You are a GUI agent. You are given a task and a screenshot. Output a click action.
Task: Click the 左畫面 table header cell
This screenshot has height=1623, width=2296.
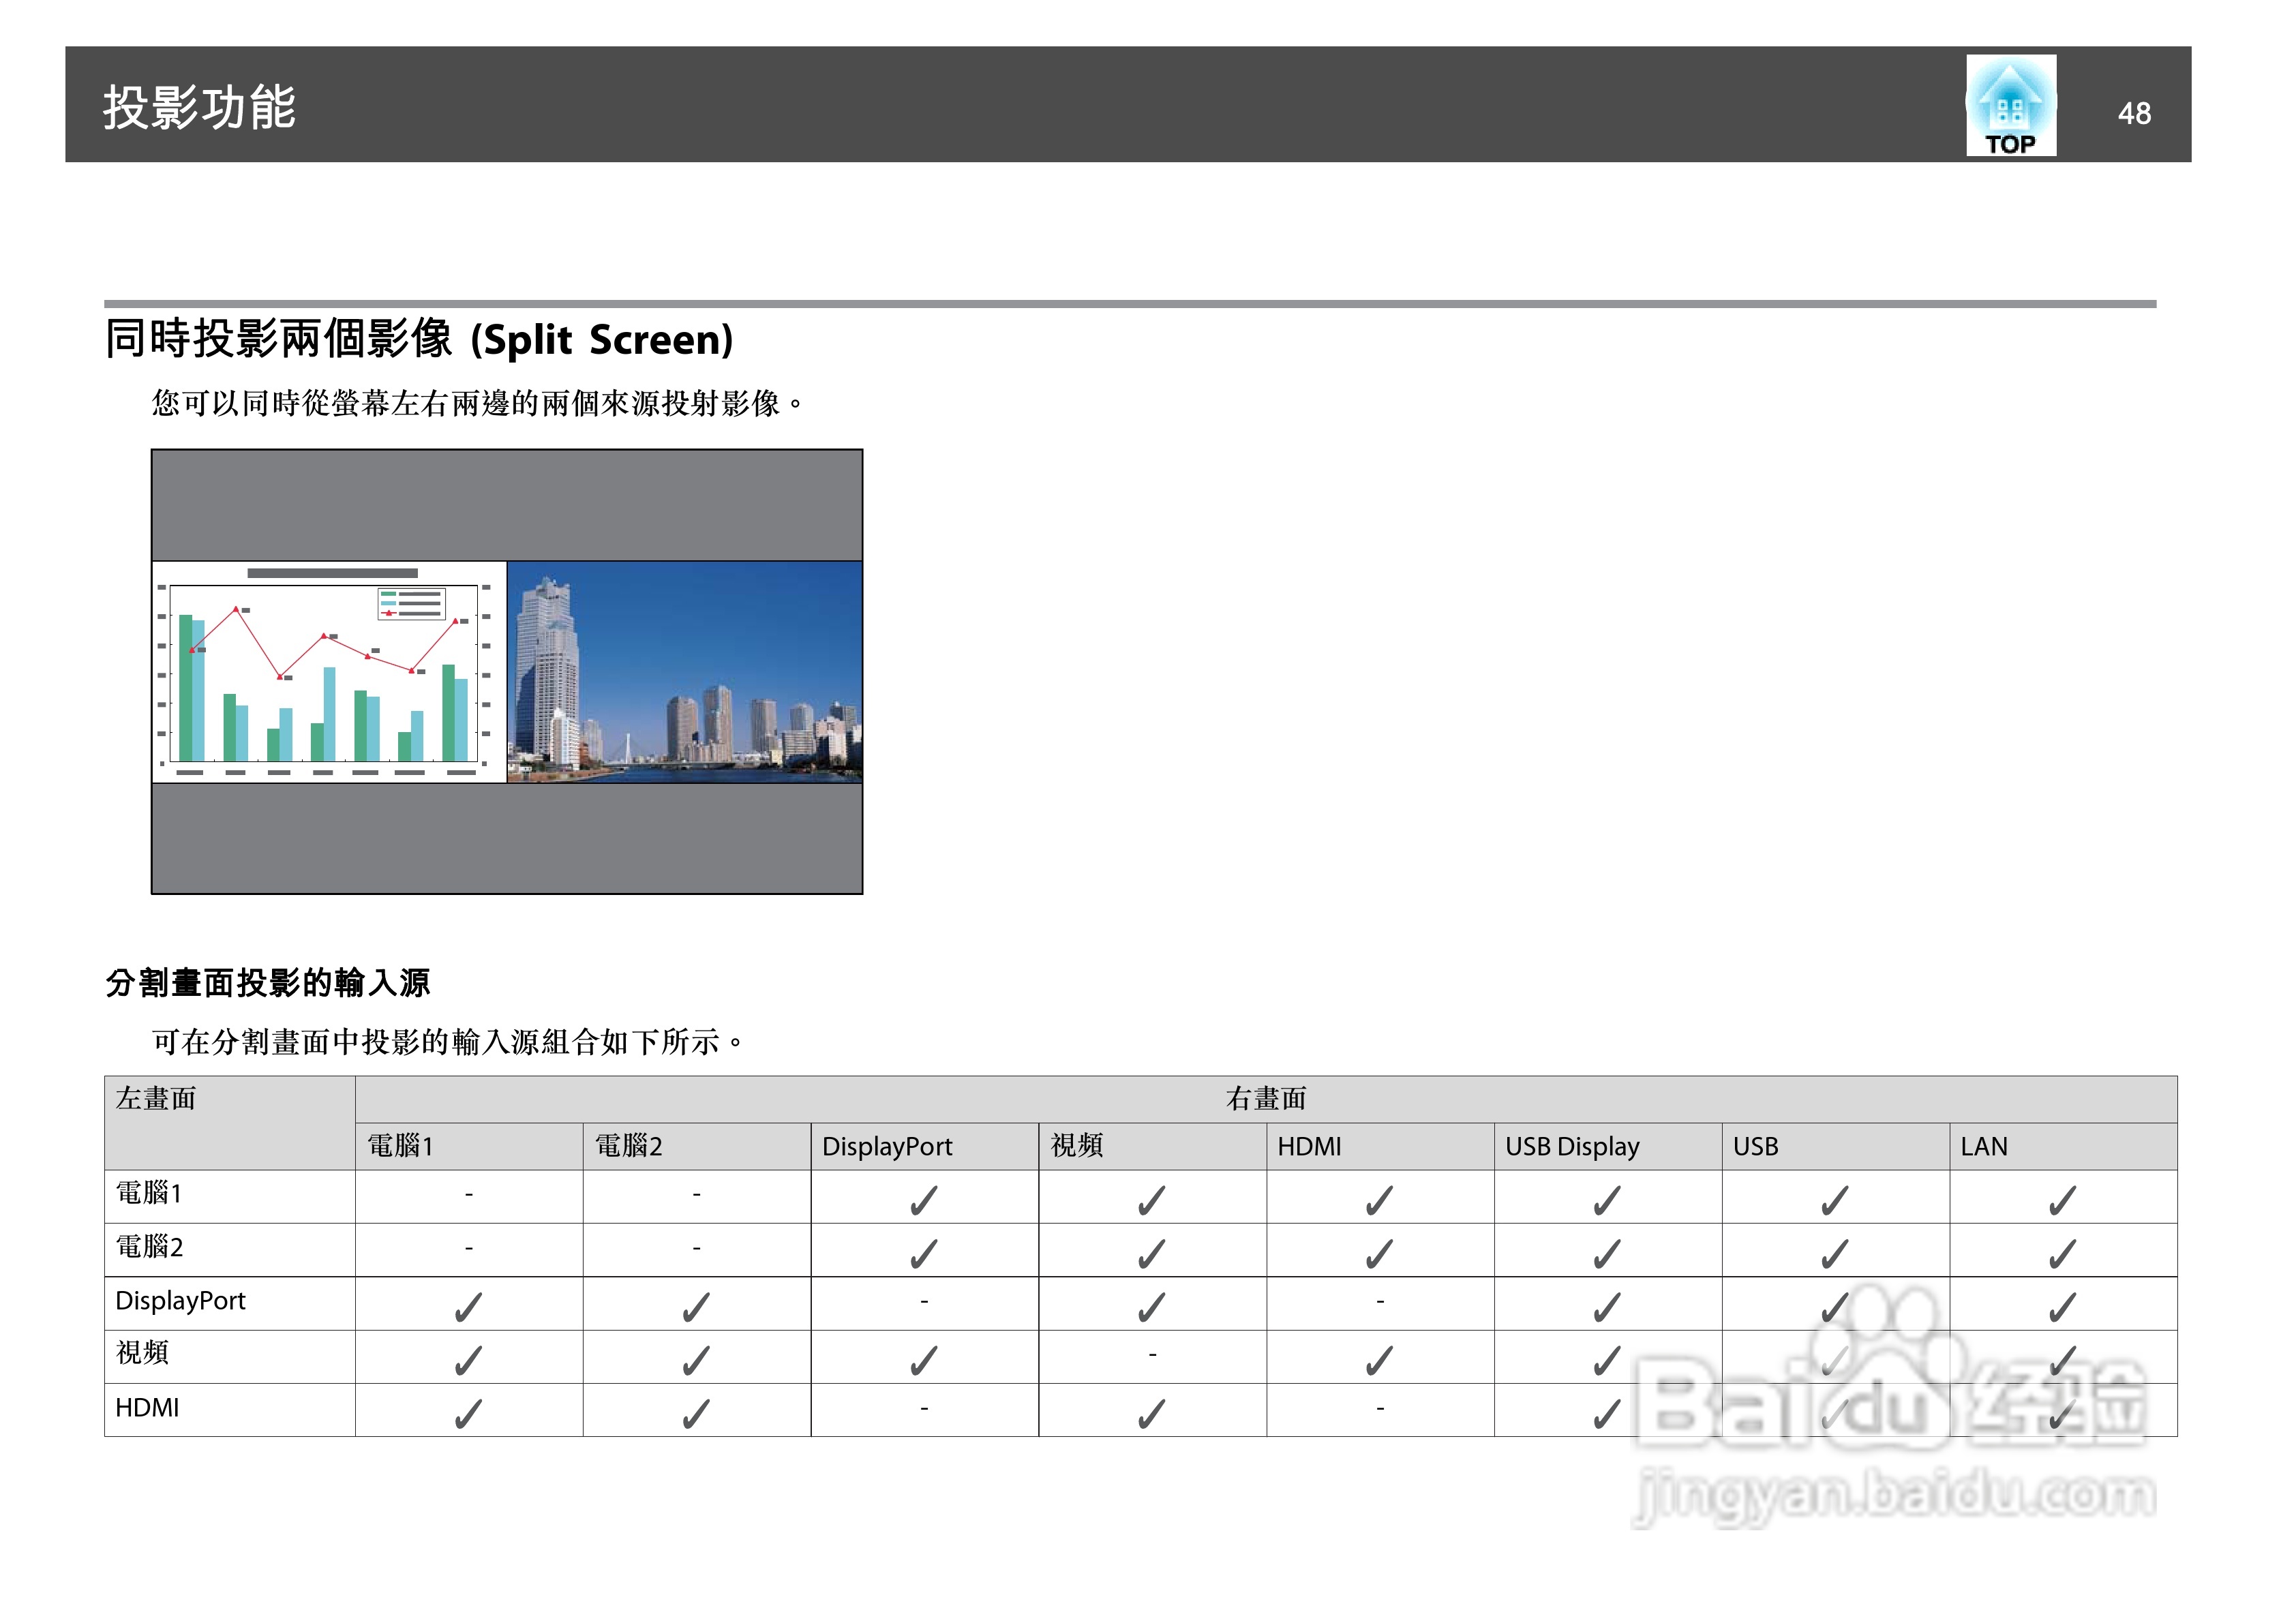pyautogui.click(x=156, y=1098)
